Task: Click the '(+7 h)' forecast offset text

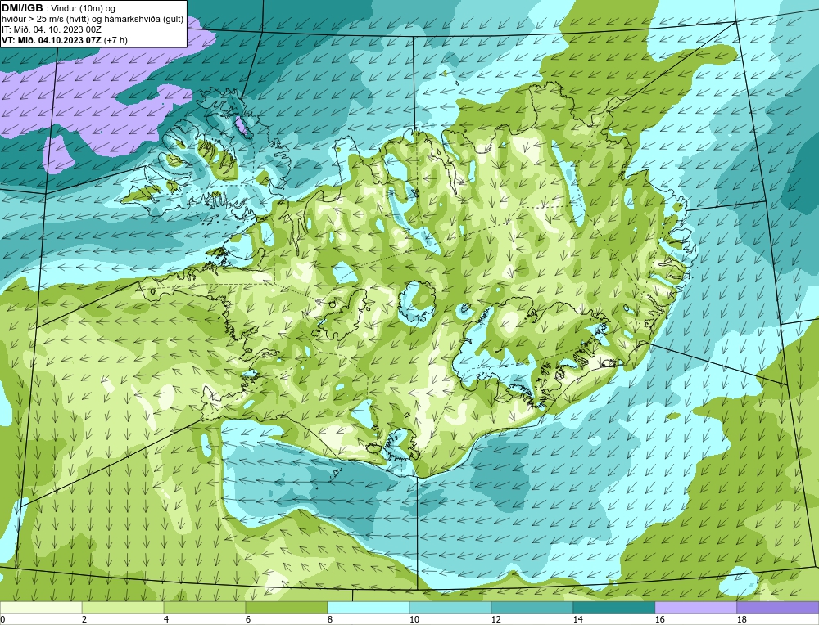Action: point(116,40)
